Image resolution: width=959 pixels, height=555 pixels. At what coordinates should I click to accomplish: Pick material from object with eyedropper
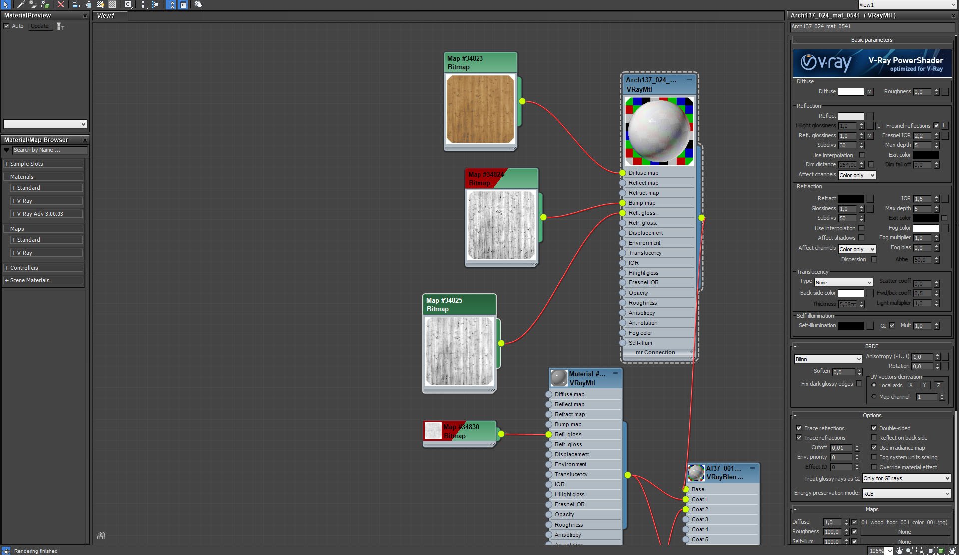(21, 4)
